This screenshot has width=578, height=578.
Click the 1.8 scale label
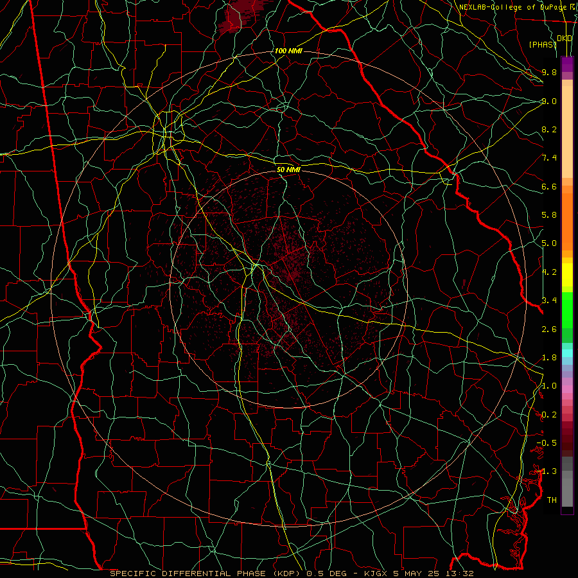click(549, 358)
